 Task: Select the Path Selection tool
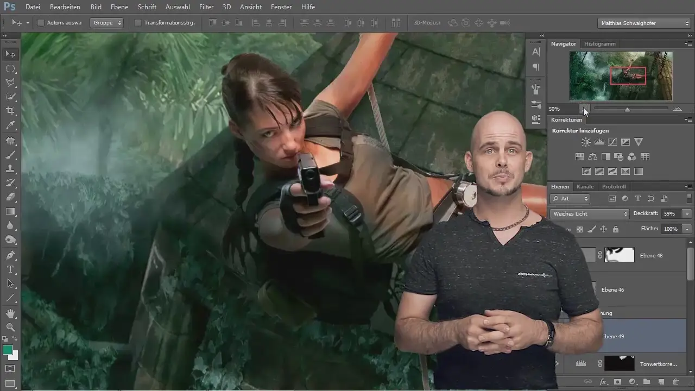(10, 283)
